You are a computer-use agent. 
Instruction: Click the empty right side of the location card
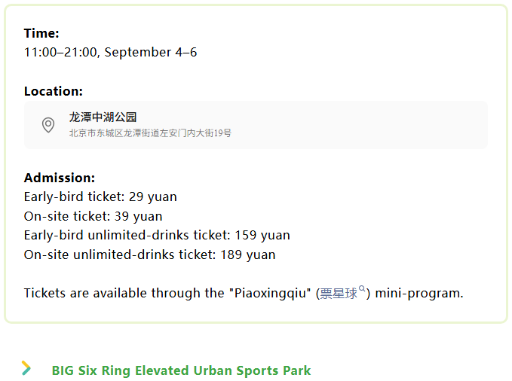click(x=359, y=125)
